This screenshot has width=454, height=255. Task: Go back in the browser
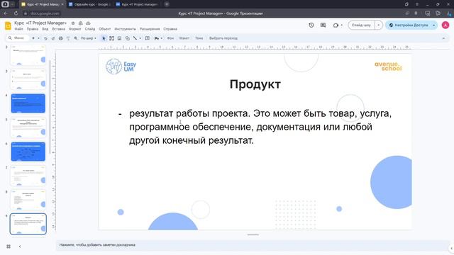[6, 13]
